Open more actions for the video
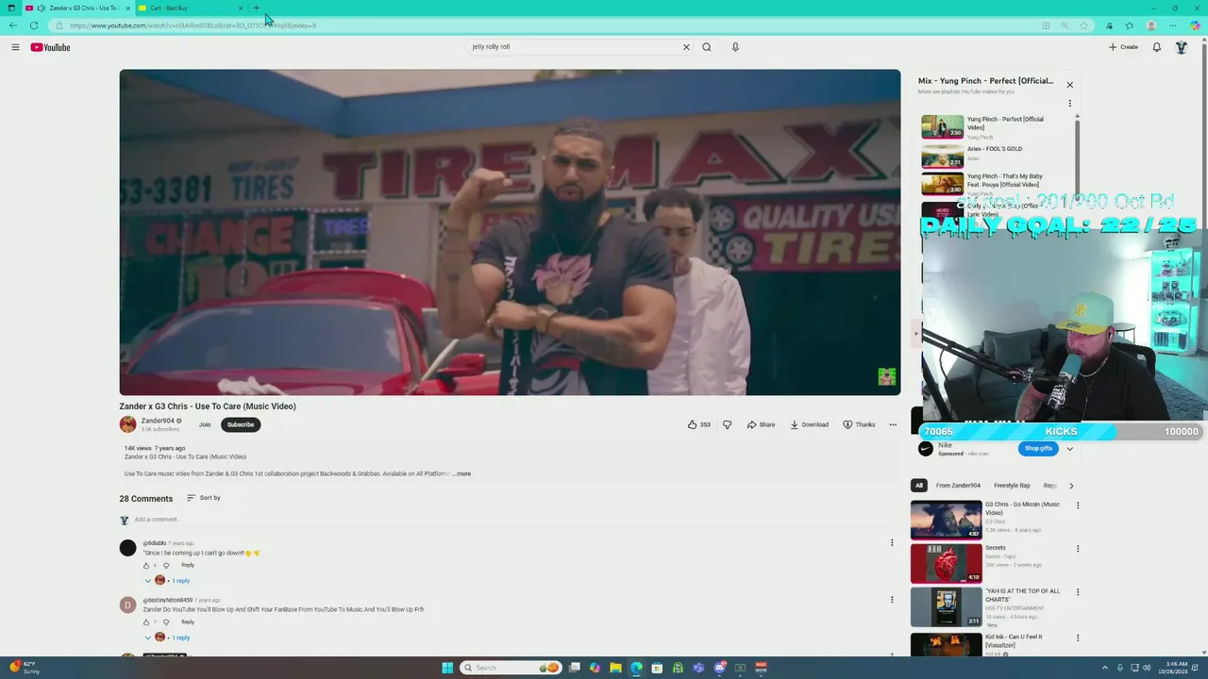This screenshot has height=679, width=1208. click(x=893, y=424)
